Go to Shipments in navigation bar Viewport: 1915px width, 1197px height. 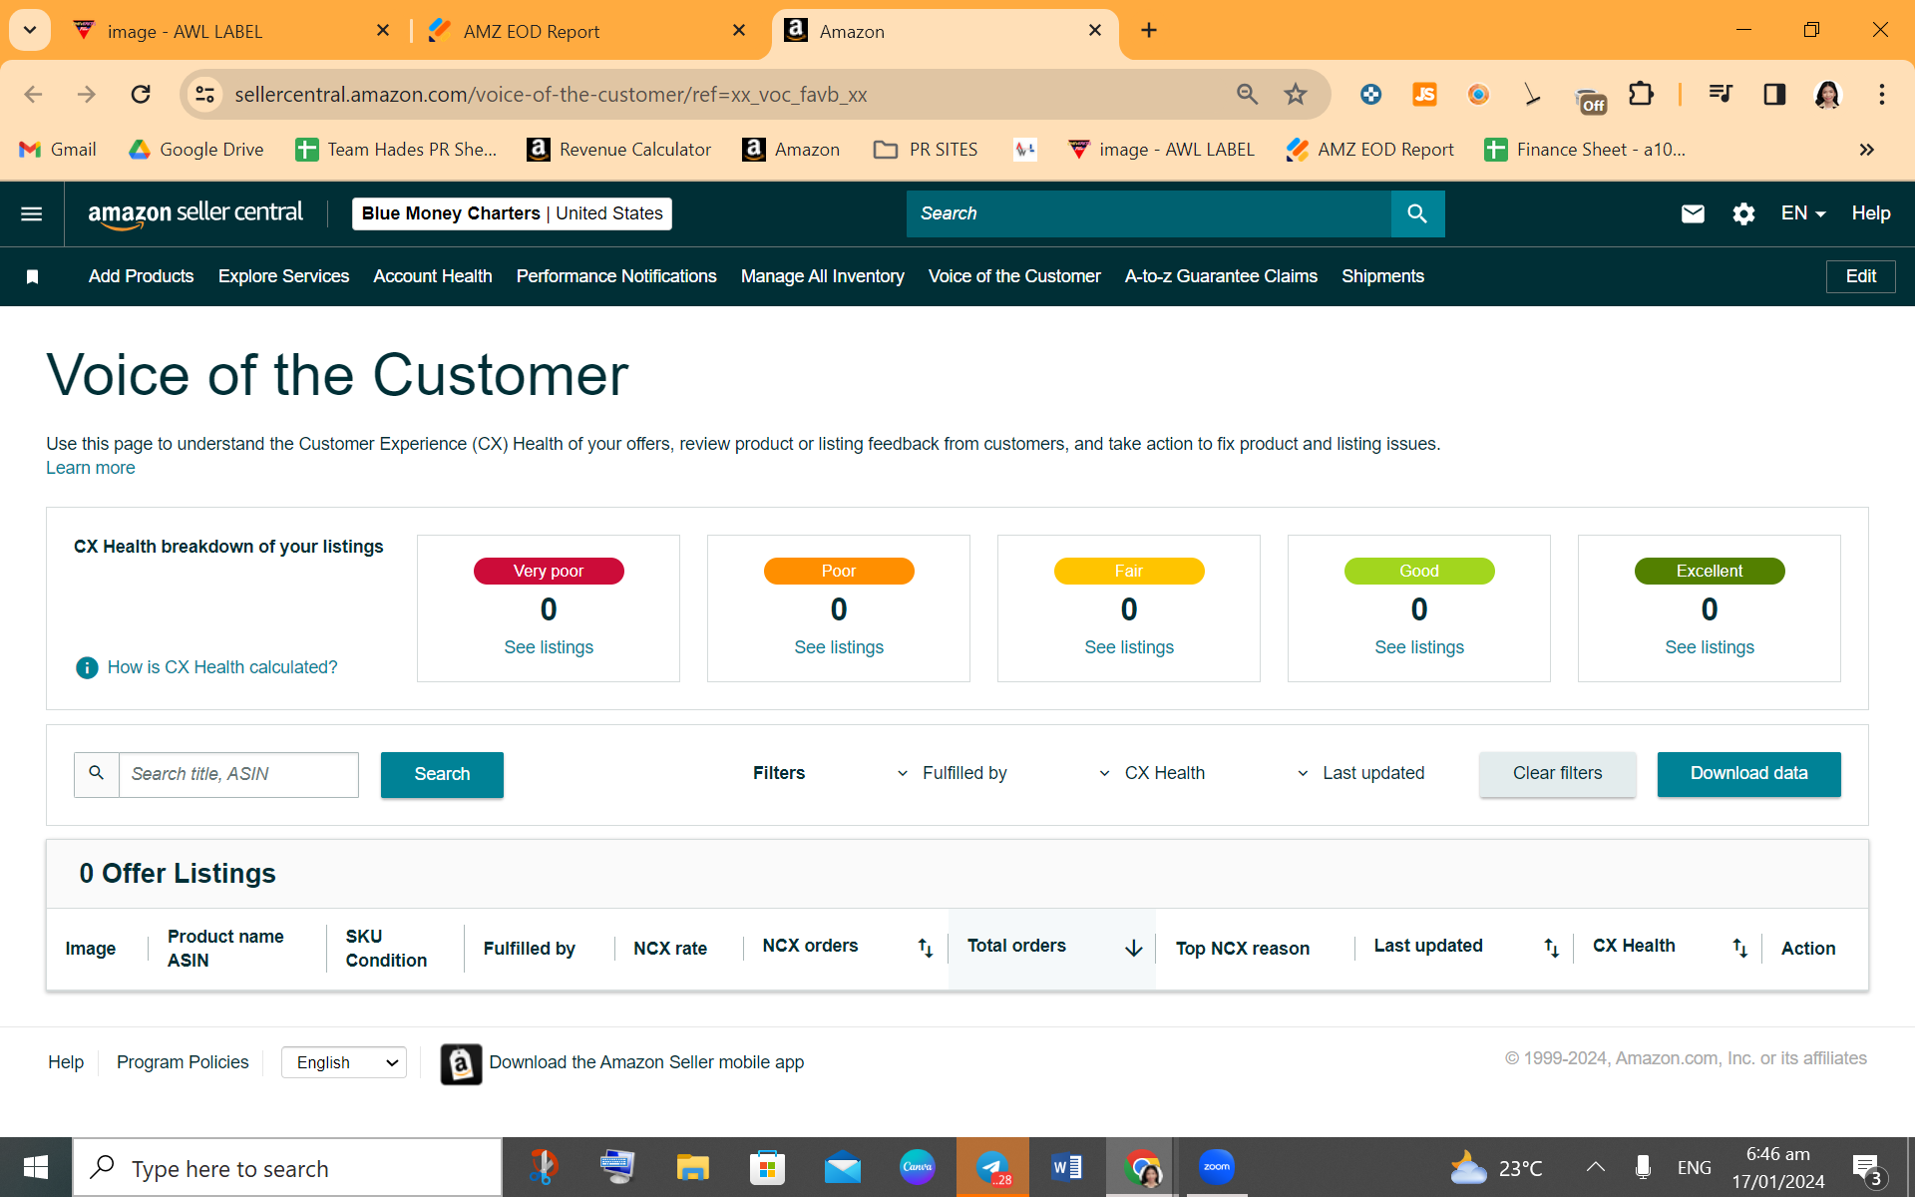coord(1382,276)
